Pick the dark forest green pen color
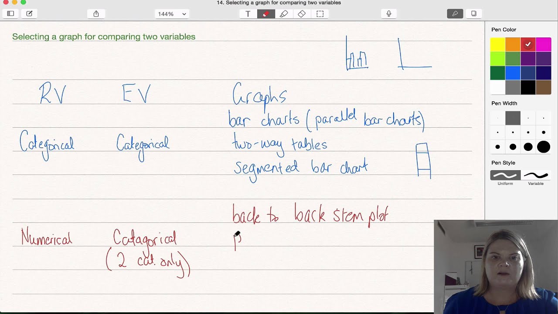 [497, 73]
